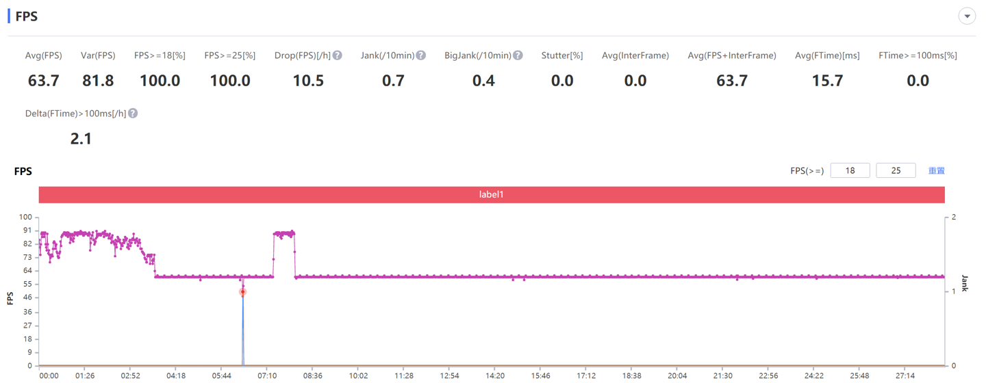Viewport: 986px width, 383px height.
Task: Click the Delta(FTime) value 2.1
Action: pos(81,139)
